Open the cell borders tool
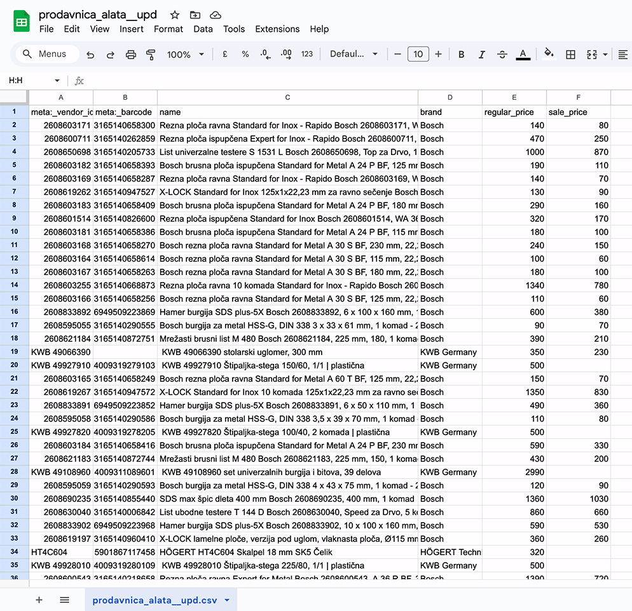This screenshot has height=611, width=632. click(x=570, y=55)
